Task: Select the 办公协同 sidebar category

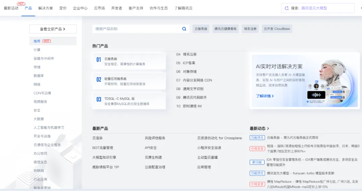Action: (x=40, y=154)
